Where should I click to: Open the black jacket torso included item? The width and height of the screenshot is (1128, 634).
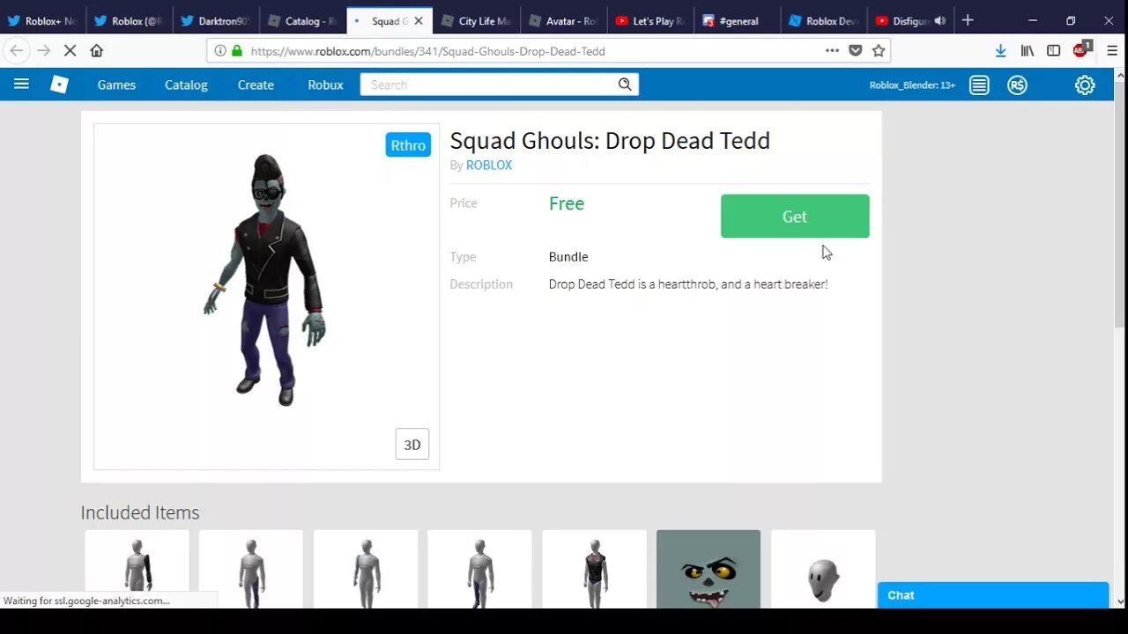tap(594, 569)
